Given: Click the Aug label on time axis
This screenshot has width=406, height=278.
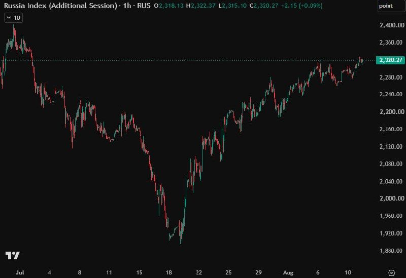Looking at the screenshot, I should pyautogui.click(x=288, y=272).
